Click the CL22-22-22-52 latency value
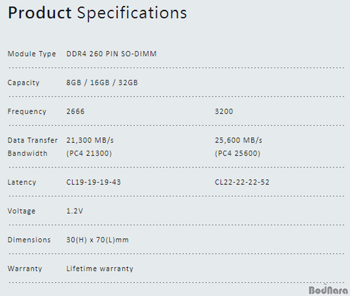 (x=242, y=182)
